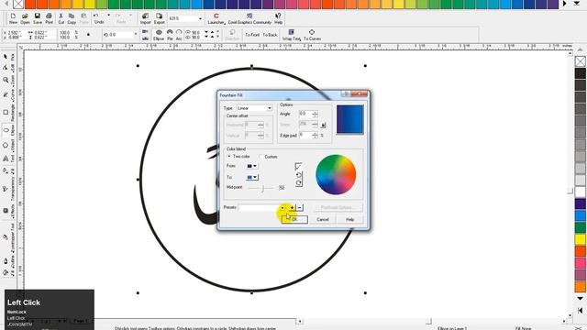
Task: Select the Curve freehand tool
Action: [6, 94]
